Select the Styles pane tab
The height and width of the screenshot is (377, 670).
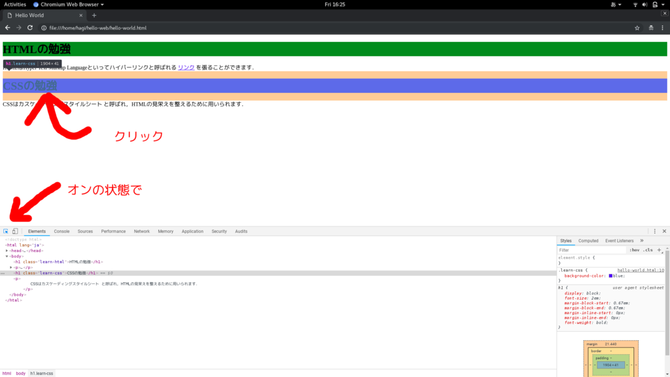[x=566, y=241]
